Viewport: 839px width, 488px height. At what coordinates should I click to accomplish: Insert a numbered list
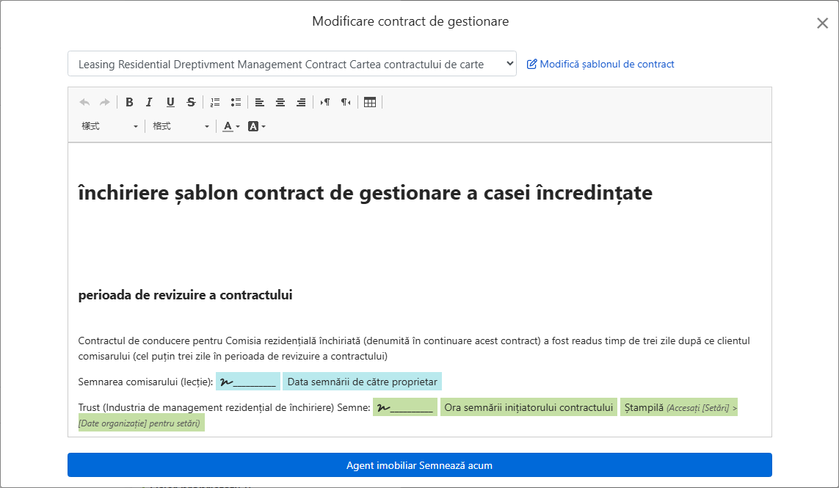pos(215,102)
